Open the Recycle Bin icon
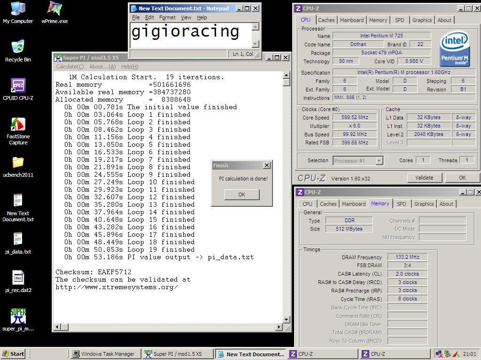 click(x=18, y=51)
